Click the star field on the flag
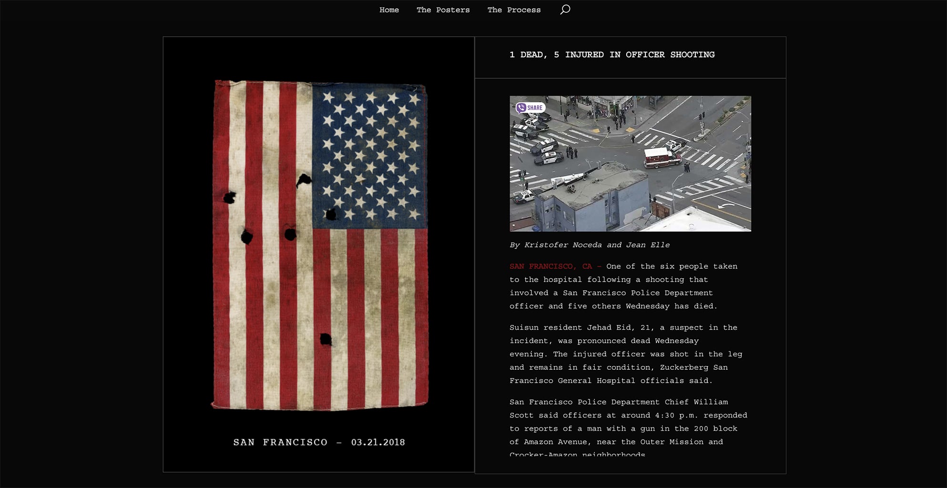This screenshot has height=488, width=947. coord(370,155)
